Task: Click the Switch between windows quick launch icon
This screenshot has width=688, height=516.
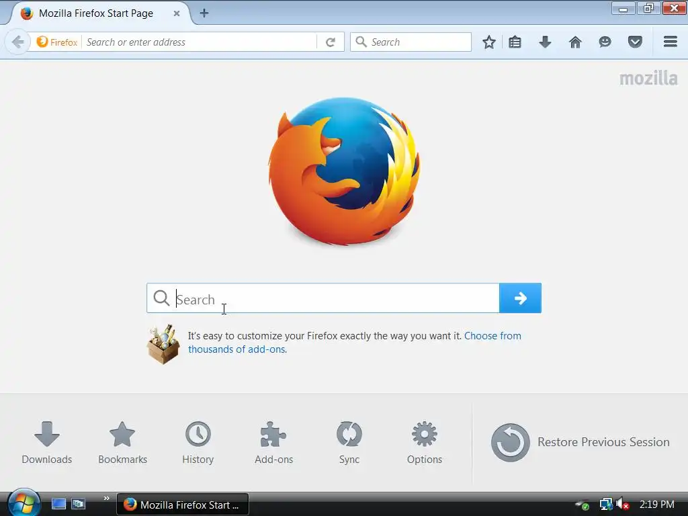Action: pyautogui.click(x=79, y=504)
